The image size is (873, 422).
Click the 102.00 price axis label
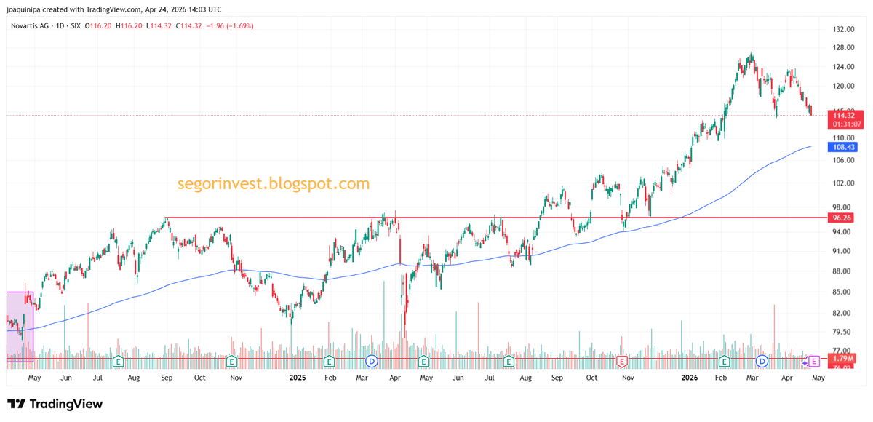click(842, 183)
